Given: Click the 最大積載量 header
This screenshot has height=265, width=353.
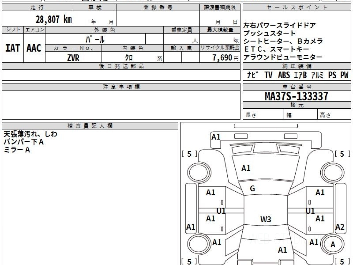Looking at the screenshot, I should (x=220, y=30).
